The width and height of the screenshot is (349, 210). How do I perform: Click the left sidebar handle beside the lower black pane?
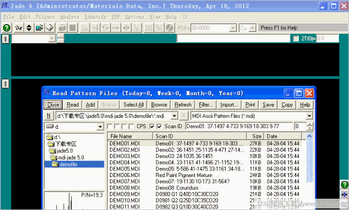click(5, 84)
